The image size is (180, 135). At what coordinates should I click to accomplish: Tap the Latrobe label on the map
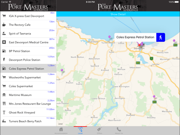pyautogui.click(x=156, y=64)
